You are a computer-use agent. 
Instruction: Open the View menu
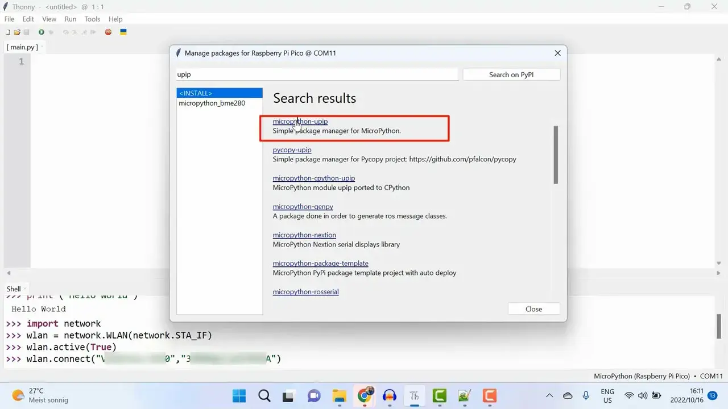(x=49, y=19)
